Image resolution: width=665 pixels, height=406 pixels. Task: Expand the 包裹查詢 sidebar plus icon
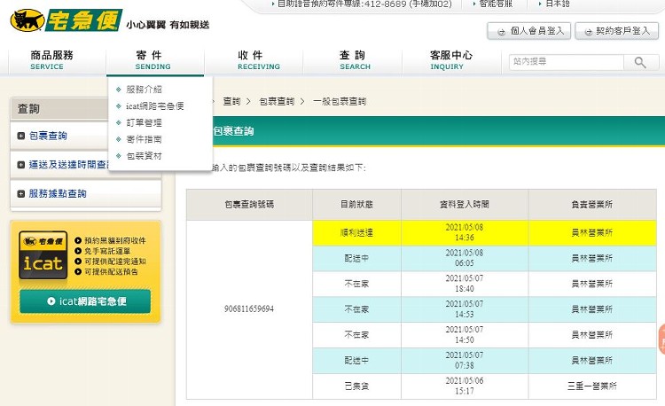coord(20,136)
